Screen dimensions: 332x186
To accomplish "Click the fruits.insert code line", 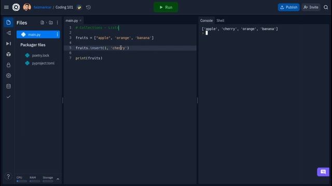I will (102, 48).
